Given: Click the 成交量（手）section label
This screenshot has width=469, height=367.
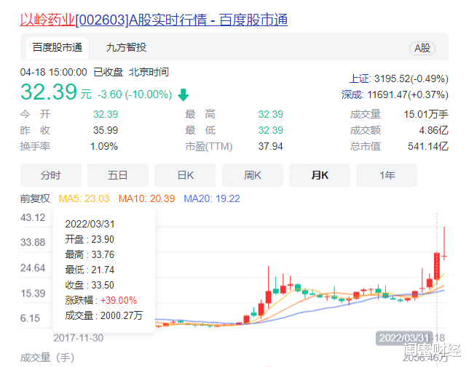Looking at the screenshot, I should click(x=47, y=358).
